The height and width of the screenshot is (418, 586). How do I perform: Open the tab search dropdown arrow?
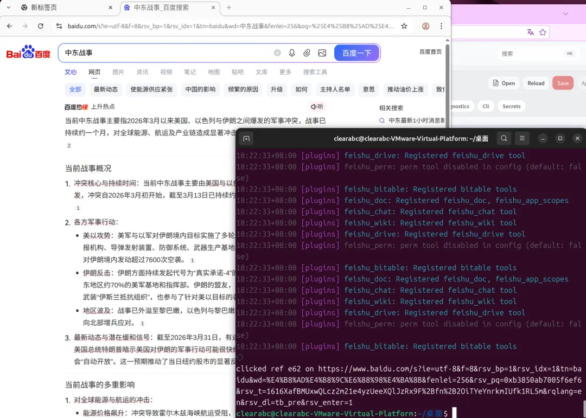[9, 8]
